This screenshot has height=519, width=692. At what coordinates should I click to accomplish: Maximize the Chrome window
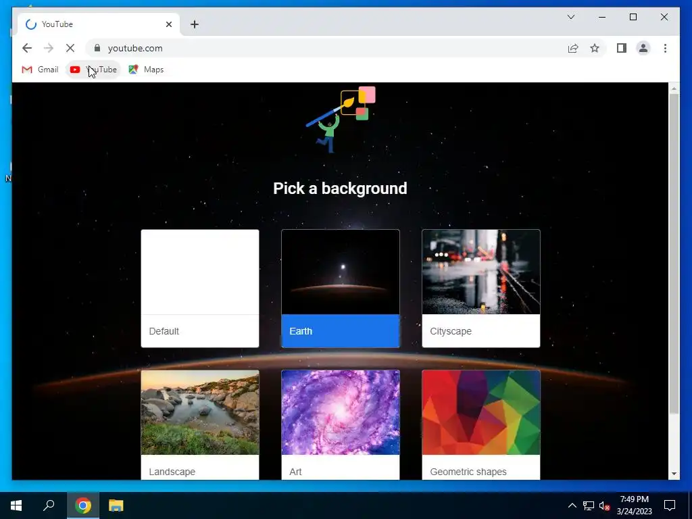[633, 17]
